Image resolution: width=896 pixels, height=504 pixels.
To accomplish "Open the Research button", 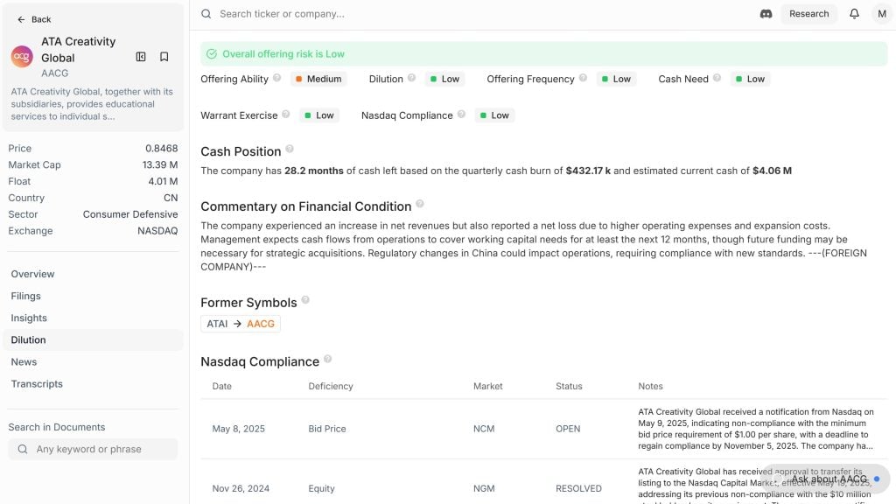I will pos(808,14).
